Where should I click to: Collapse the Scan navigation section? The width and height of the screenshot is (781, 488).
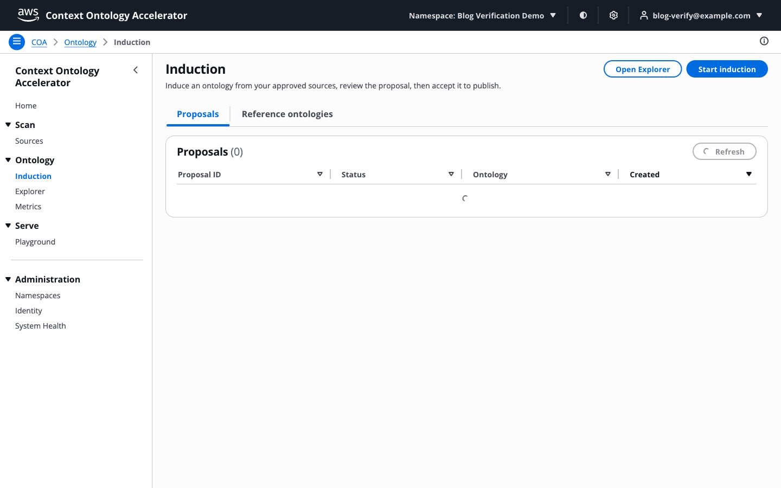8,125
